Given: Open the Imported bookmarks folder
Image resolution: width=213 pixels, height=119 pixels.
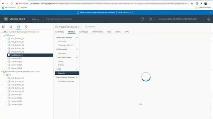Looking at the screenshot, I should click(x=22, y=8).
